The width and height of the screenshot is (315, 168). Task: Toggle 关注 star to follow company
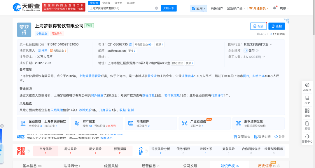pos(279,136)
